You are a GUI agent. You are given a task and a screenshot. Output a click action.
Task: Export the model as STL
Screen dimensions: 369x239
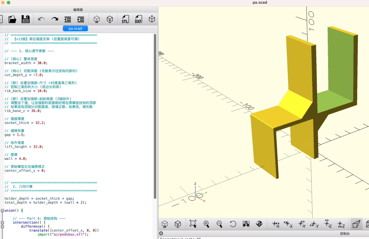[125, 19]
